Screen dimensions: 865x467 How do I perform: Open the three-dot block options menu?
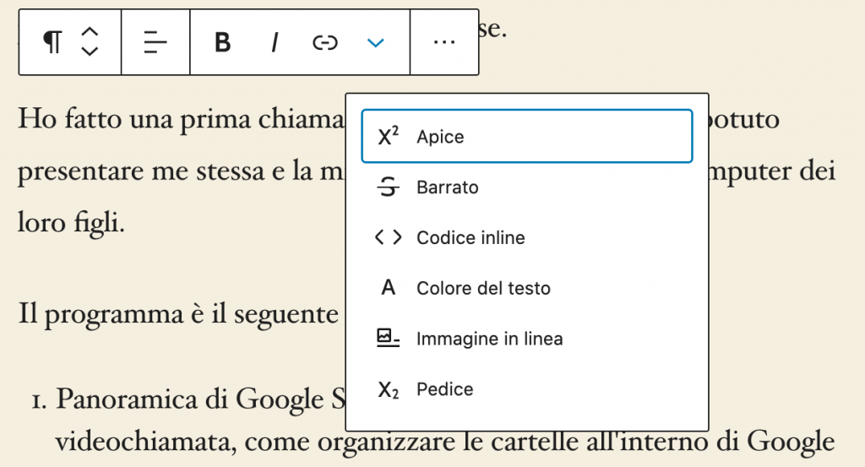pos(444,42)
